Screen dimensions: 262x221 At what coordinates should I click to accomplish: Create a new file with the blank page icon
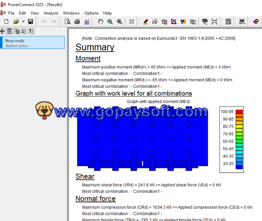point(6,21)
